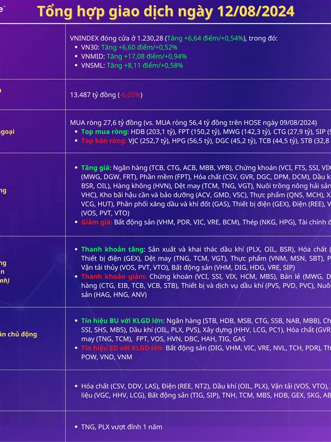Click the "sản (HAG, HNG, ANV)" text
331x442 pixels.
114,294
